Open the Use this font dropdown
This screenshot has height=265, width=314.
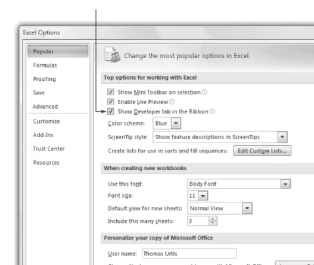pyautogui.click(x=285, y=184)
